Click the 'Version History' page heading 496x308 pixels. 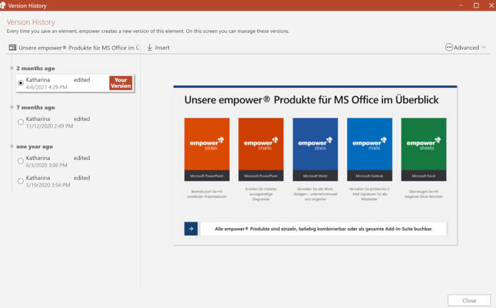30,22
